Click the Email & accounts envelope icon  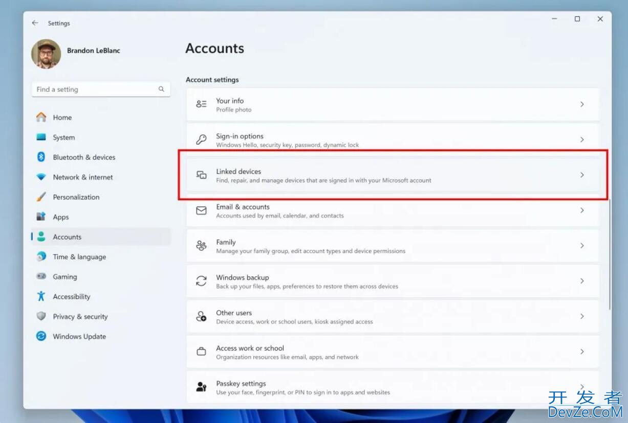[202, 210]
